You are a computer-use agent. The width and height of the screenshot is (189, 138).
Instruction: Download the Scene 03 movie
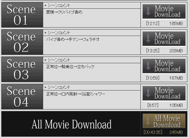[x=164, y=66]
